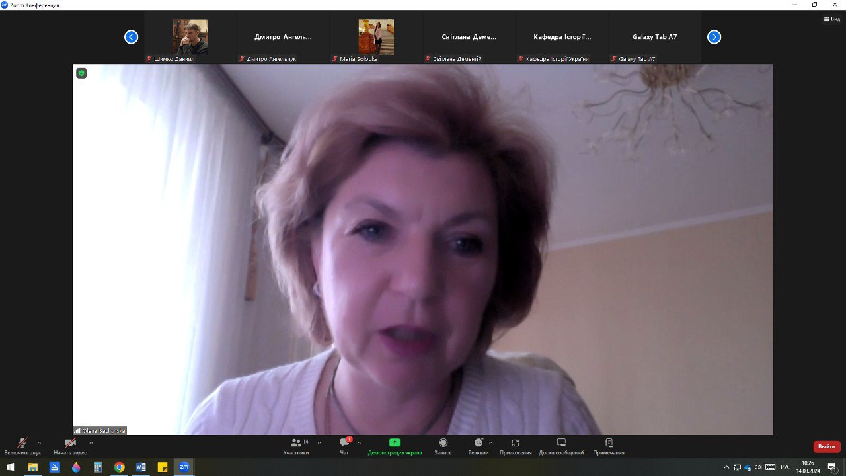Open the blue scanner app on taskbar
Viewport: 846px width, 476px height.
[x=54, y=467]
